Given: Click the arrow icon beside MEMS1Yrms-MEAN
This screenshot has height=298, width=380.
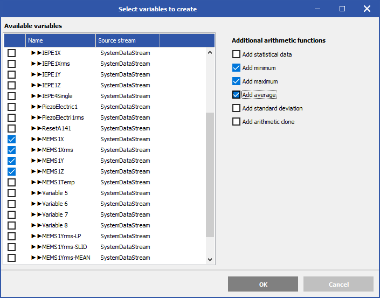Looking at the screenshot, I should tap(37, 258).
